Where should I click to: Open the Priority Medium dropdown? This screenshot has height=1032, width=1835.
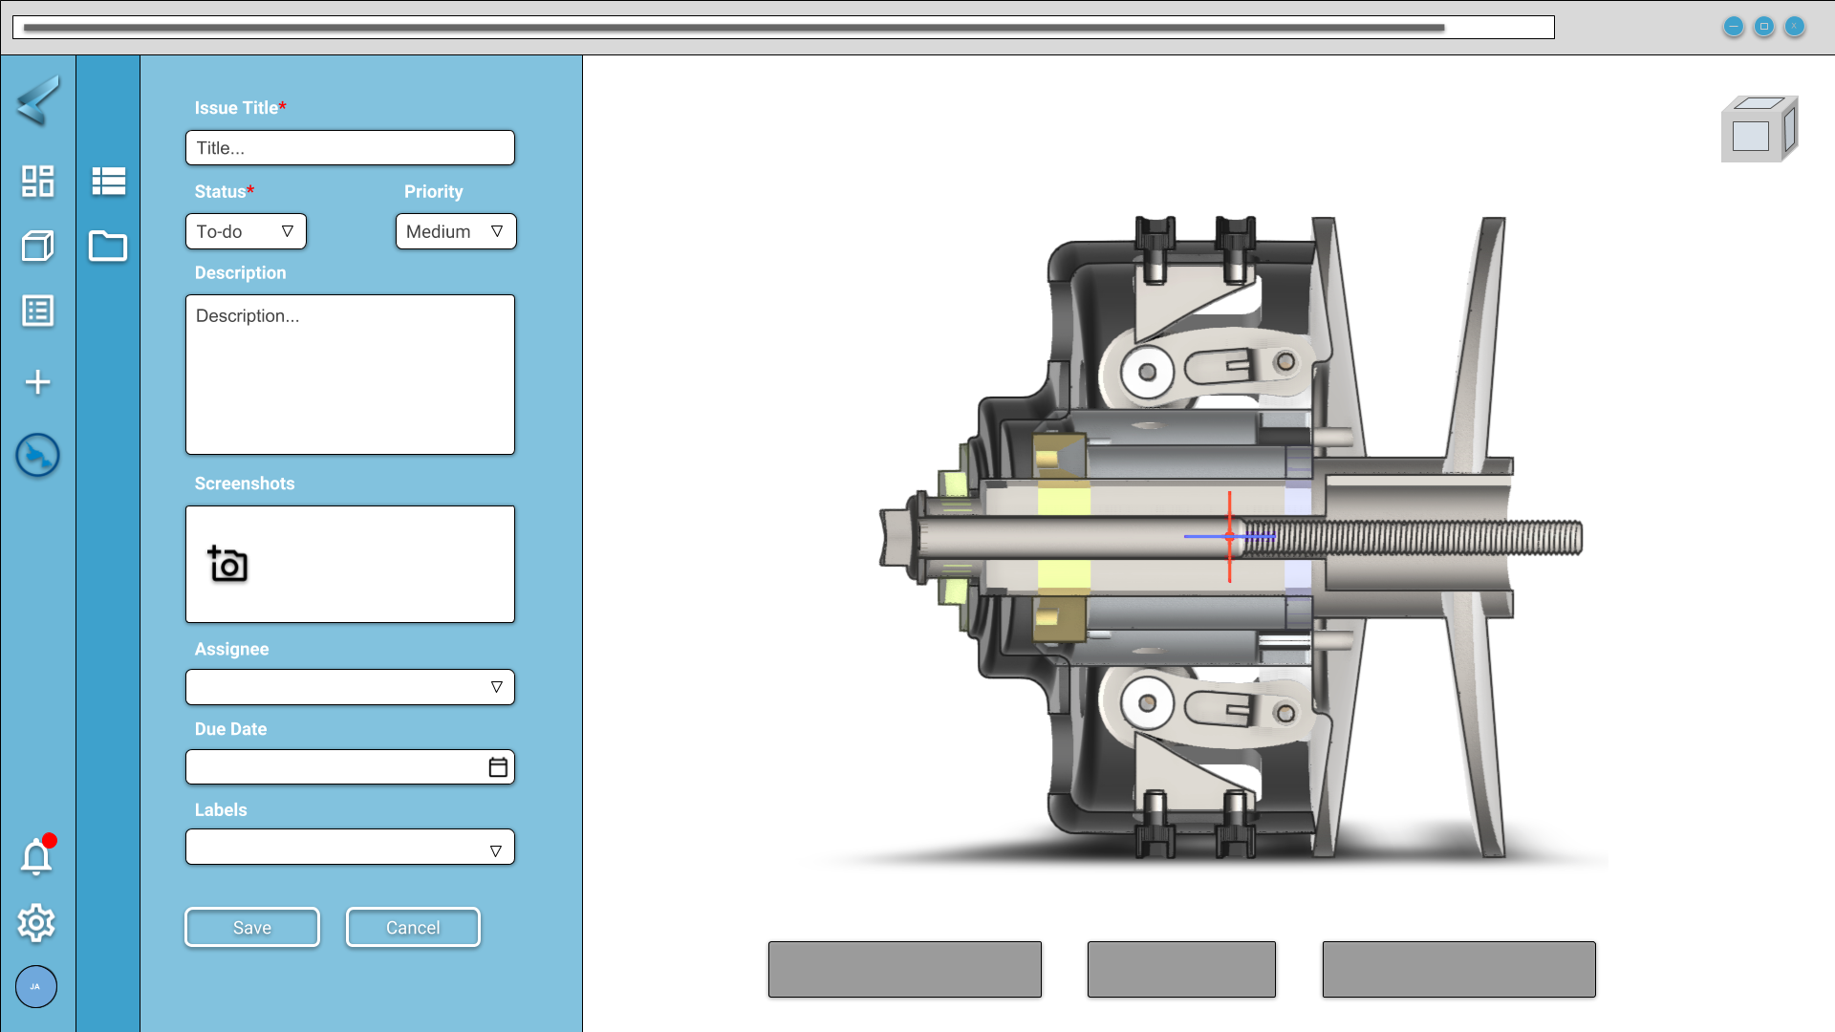[456, 231]
